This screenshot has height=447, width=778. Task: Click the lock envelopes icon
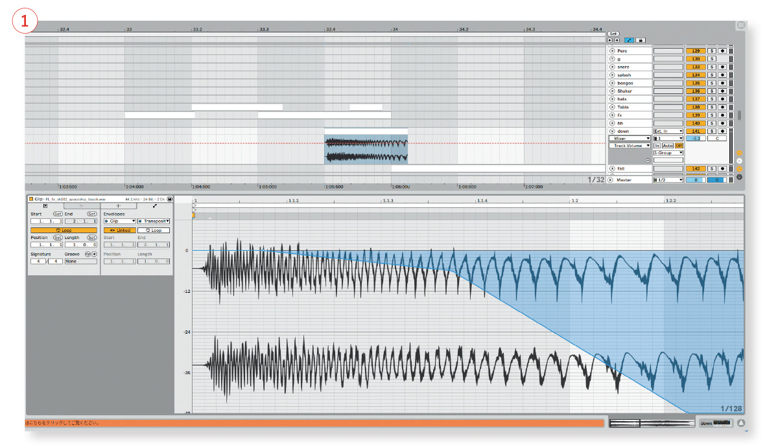pyautogui.click(x=641, y=40)
